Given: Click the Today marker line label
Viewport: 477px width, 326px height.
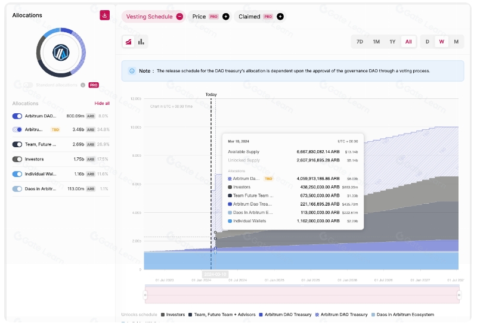Looking at the screenshot, I should point(211,95).
